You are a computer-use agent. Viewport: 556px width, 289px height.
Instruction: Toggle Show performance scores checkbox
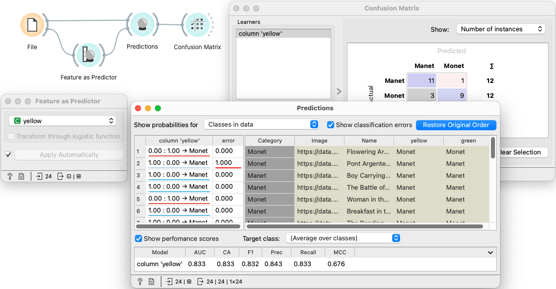139,238
